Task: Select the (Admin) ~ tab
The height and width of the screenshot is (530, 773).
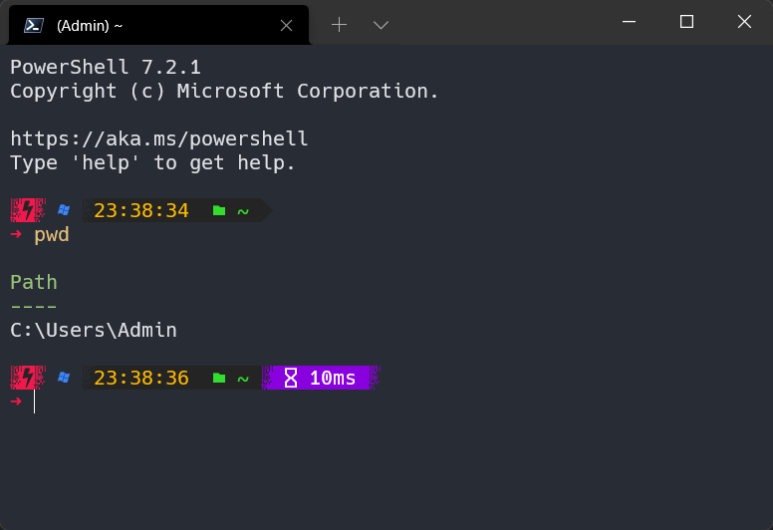Action: tap(158, 25)
